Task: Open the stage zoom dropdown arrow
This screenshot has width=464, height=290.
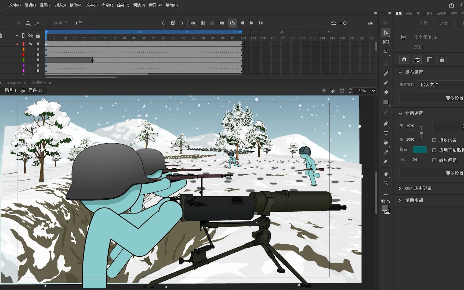Action: (x=373, y=91)
